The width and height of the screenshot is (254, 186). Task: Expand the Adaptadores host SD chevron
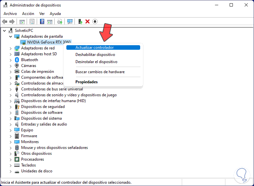click(x=10, y=54)
